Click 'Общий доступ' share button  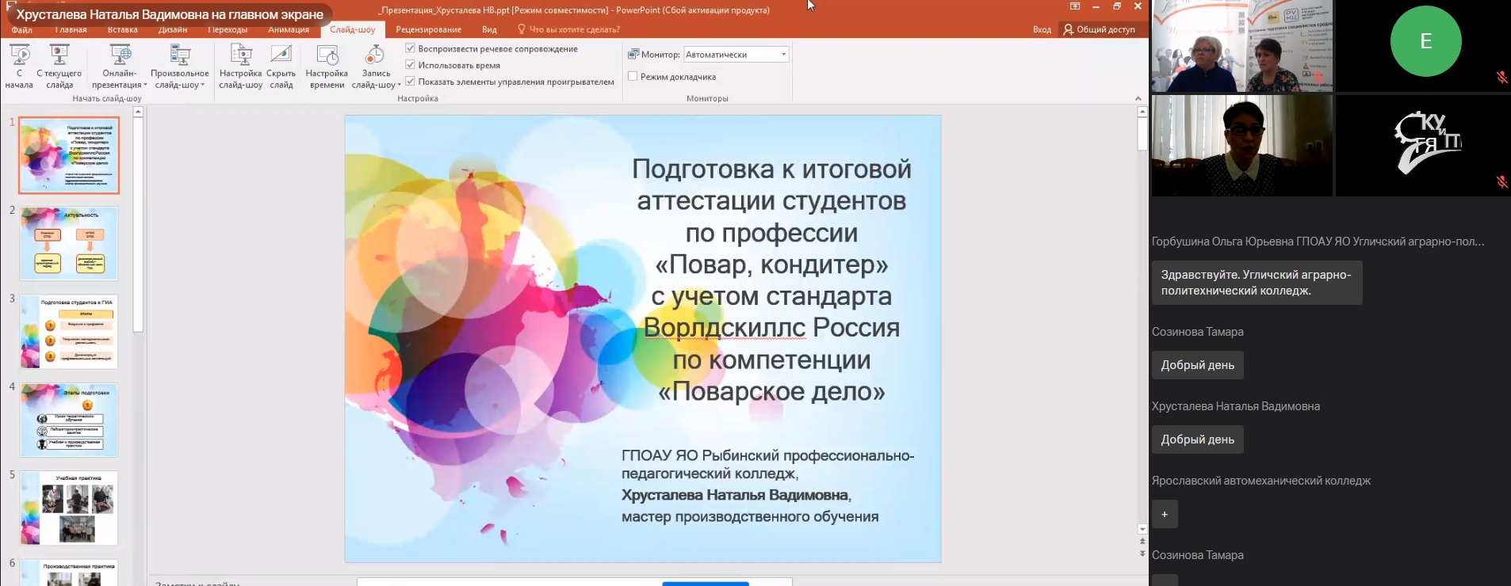click(x=1100, y=29)
